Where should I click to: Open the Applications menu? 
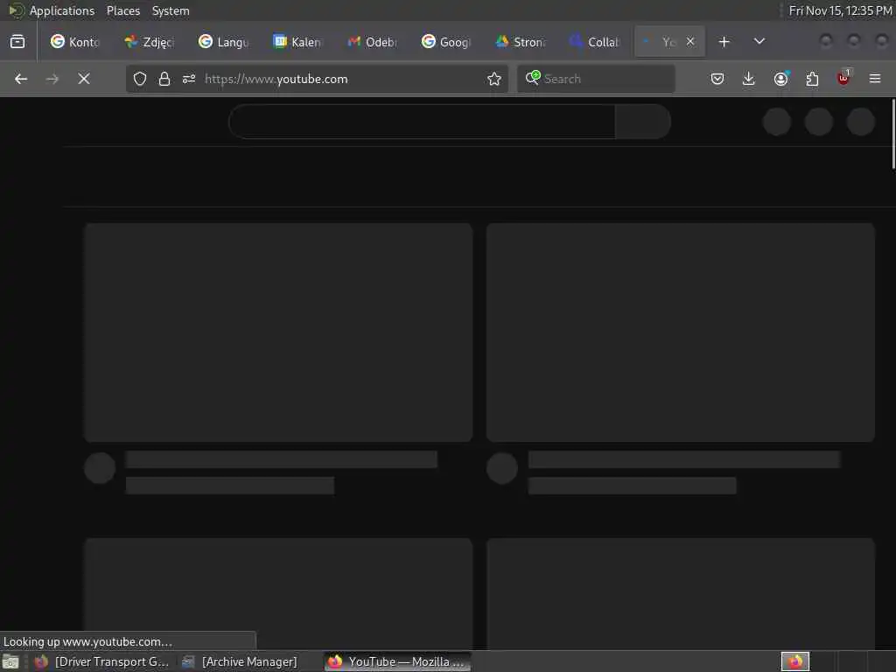62,10
